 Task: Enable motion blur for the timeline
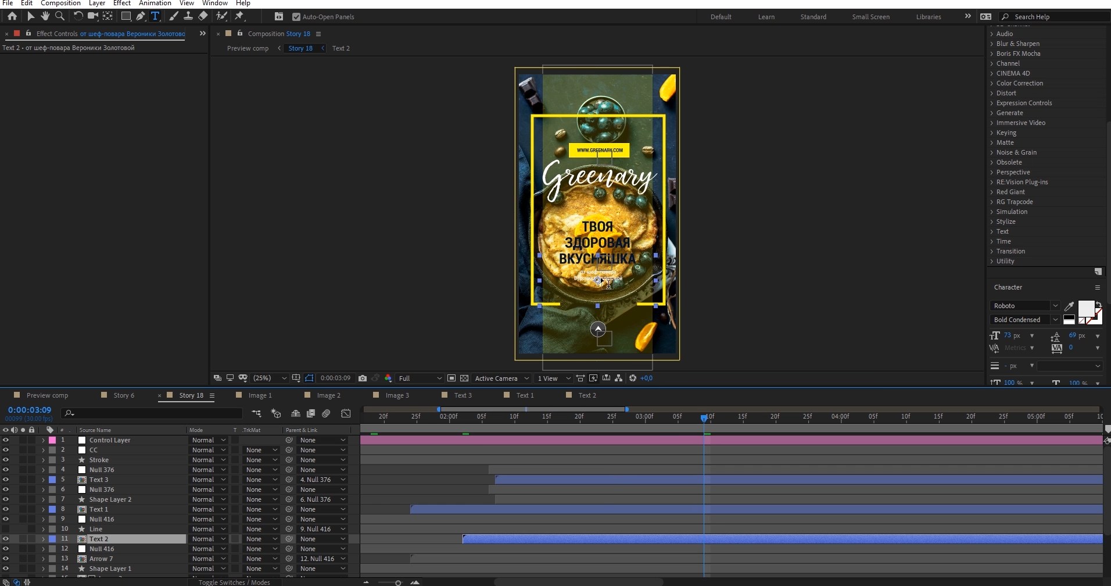[x=326, y=413]
